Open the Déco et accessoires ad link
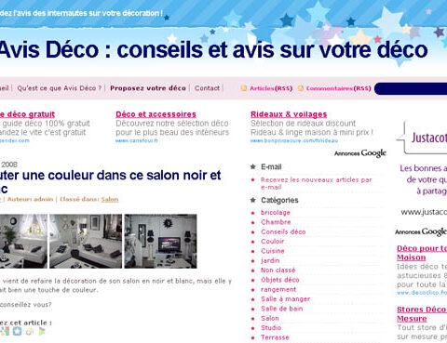Viewport: 447px width, 343px height. click(x=156, y=114)
